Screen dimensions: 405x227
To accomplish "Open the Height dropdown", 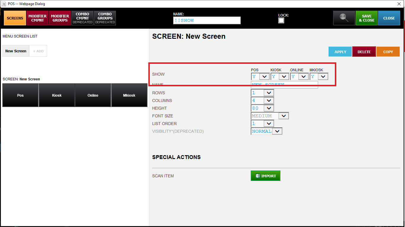I will coord(262,108).
